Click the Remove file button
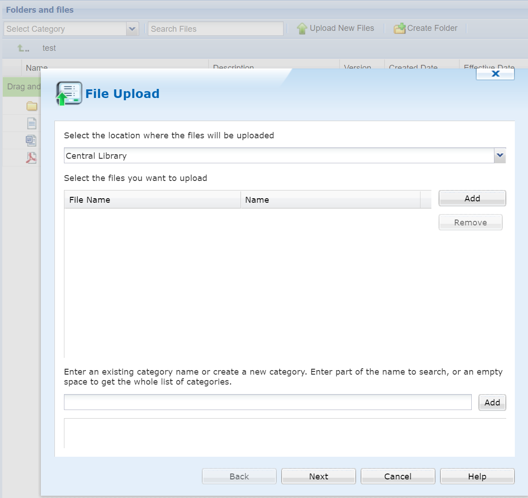 tap(470, 223)
